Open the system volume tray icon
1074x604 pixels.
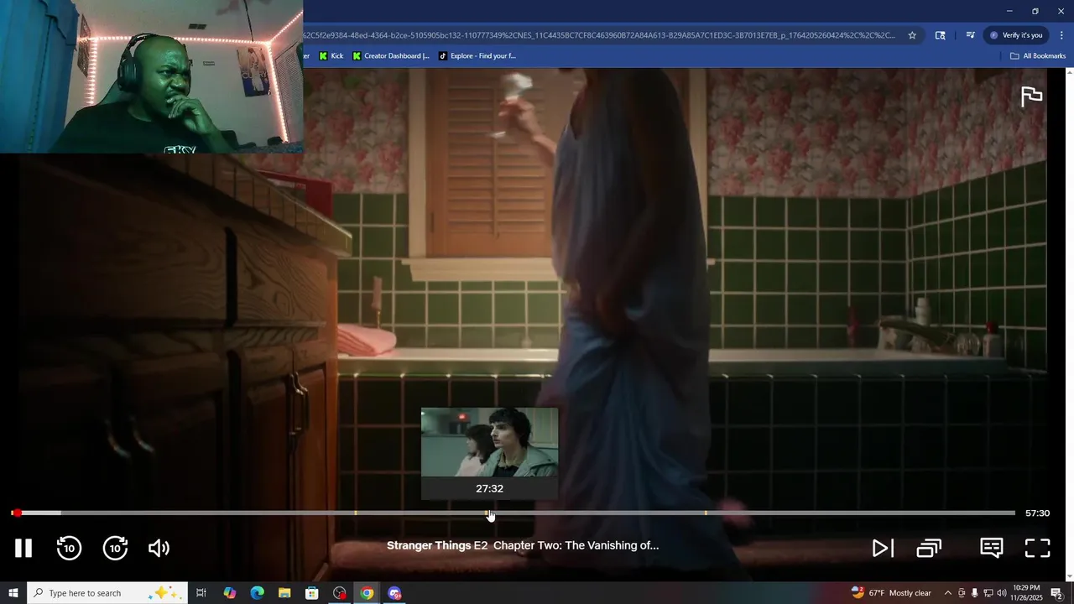tap(1001, 593)
